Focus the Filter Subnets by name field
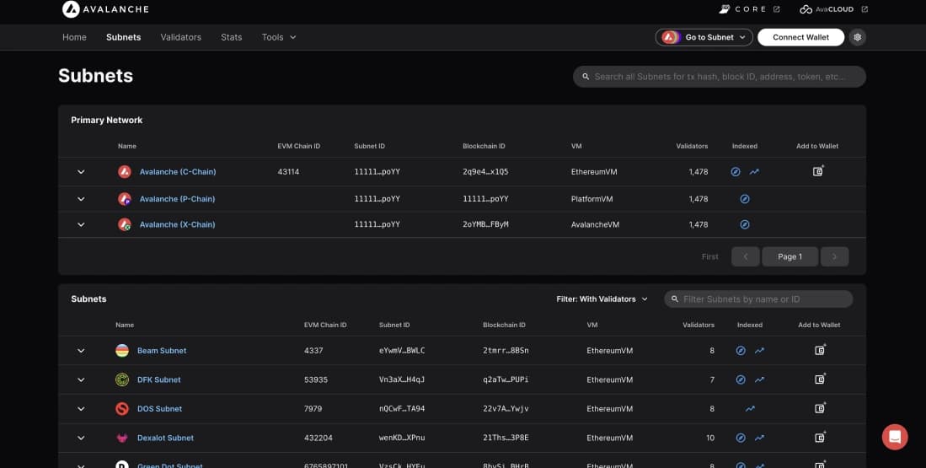926x468 pixels. [x=763, y=299]
